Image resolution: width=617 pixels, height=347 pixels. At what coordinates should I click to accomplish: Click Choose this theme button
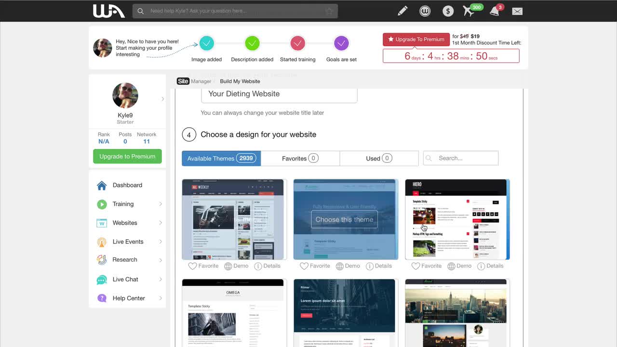pos(344,219)
